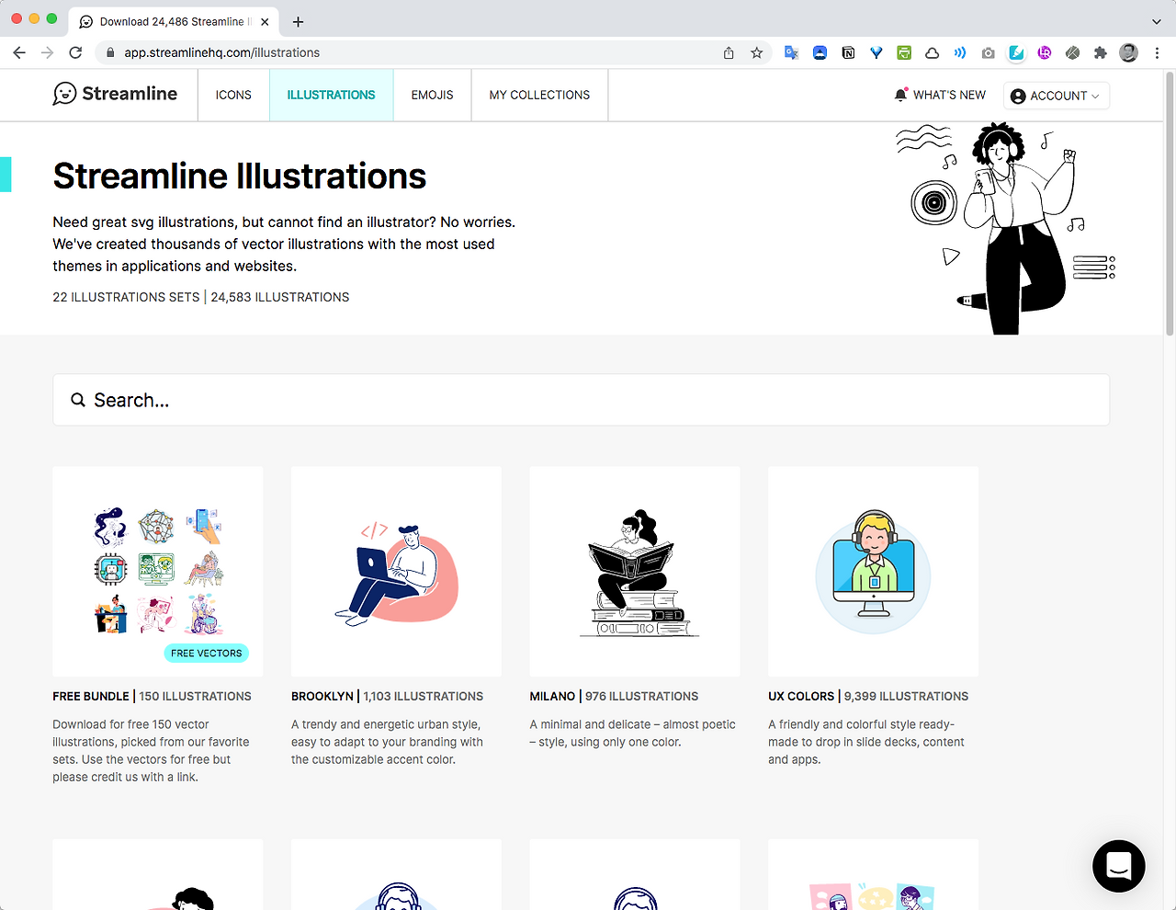Open the Google Translate extension
This screenshot has width=1176, height=910.
point(791,53)
